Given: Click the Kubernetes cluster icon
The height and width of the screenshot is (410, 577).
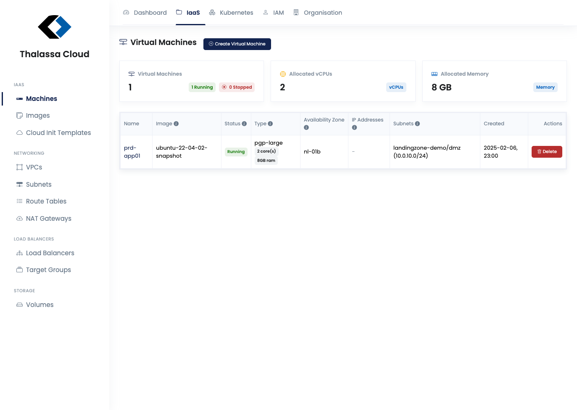Looking at the screenshot, I should [x=212, y=13].
